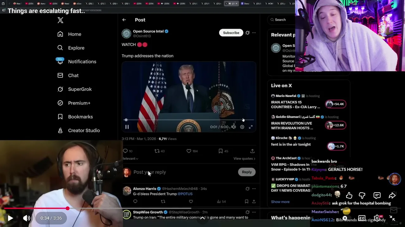This screenshot has height=227, width=405.
Task: Pause the embedded Trump video
Action: [x=127, y=127]
